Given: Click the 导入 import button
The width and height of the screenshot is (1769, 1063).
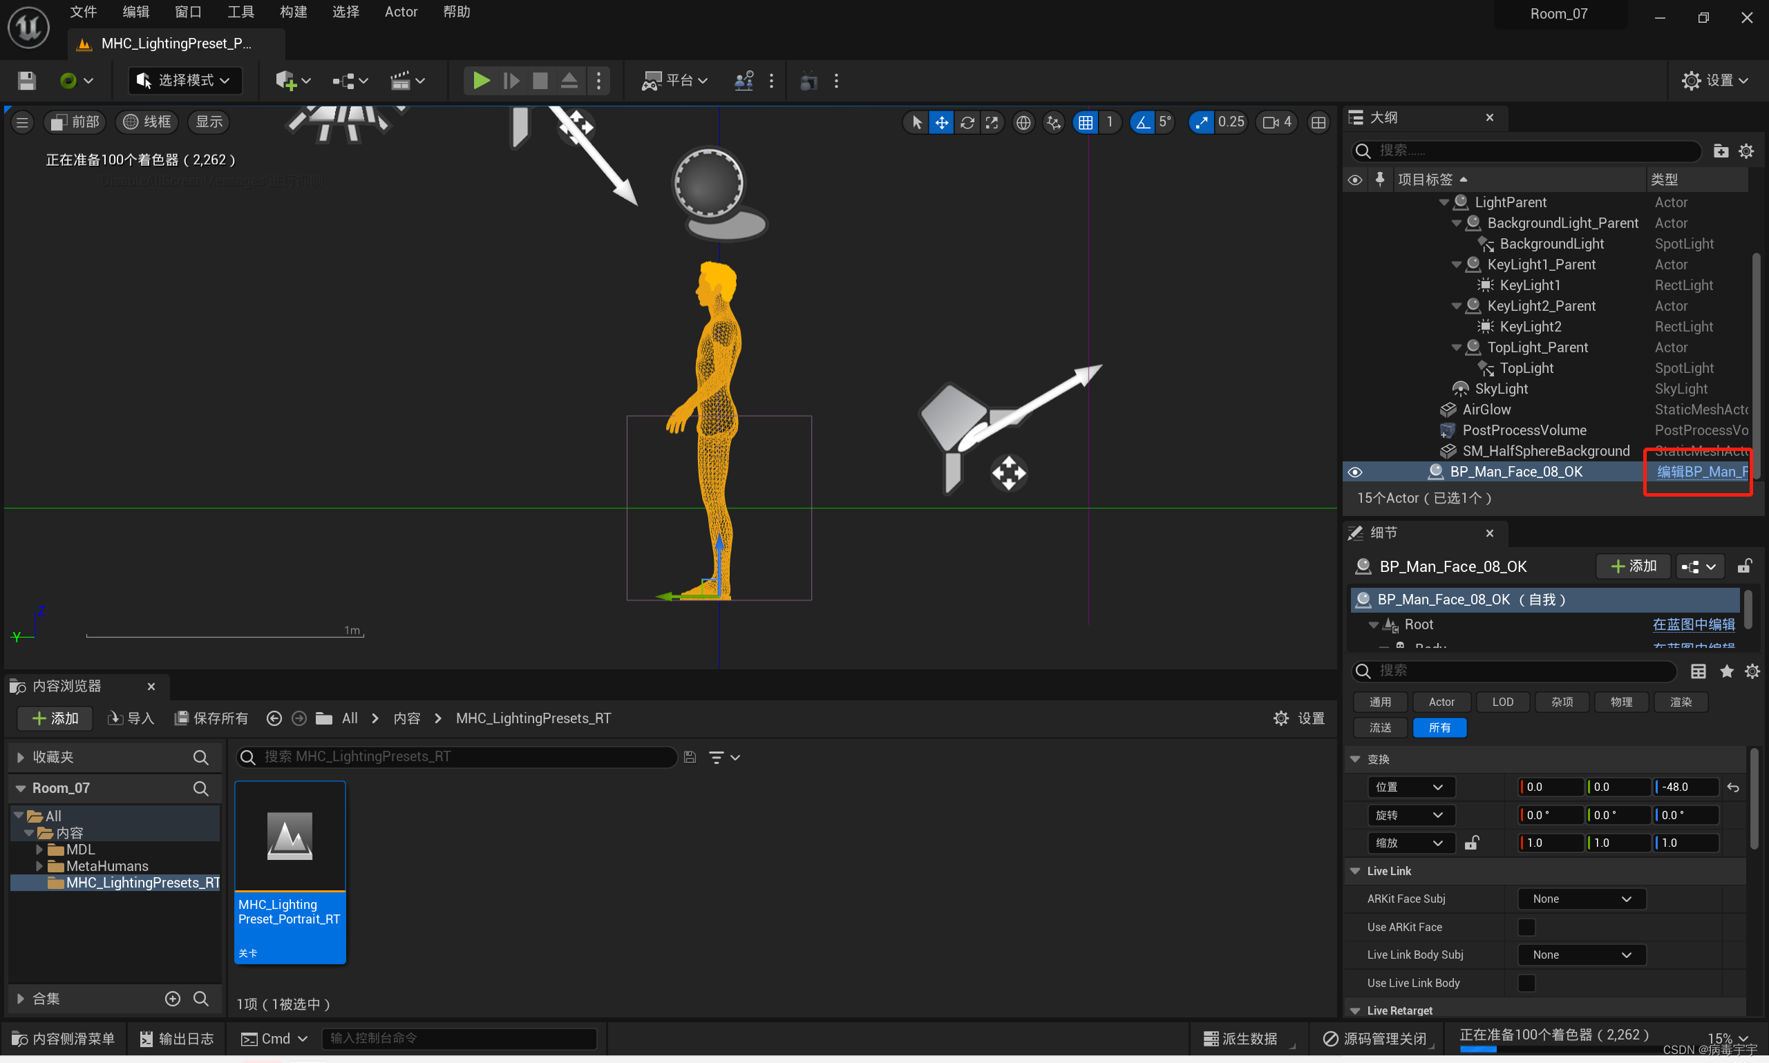Looking at the screenshot, I should click(x=131, y=718).
